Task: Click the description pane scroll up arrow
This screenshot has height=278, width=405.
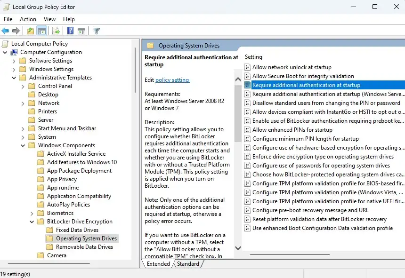Action: click(x=238, y=79)
